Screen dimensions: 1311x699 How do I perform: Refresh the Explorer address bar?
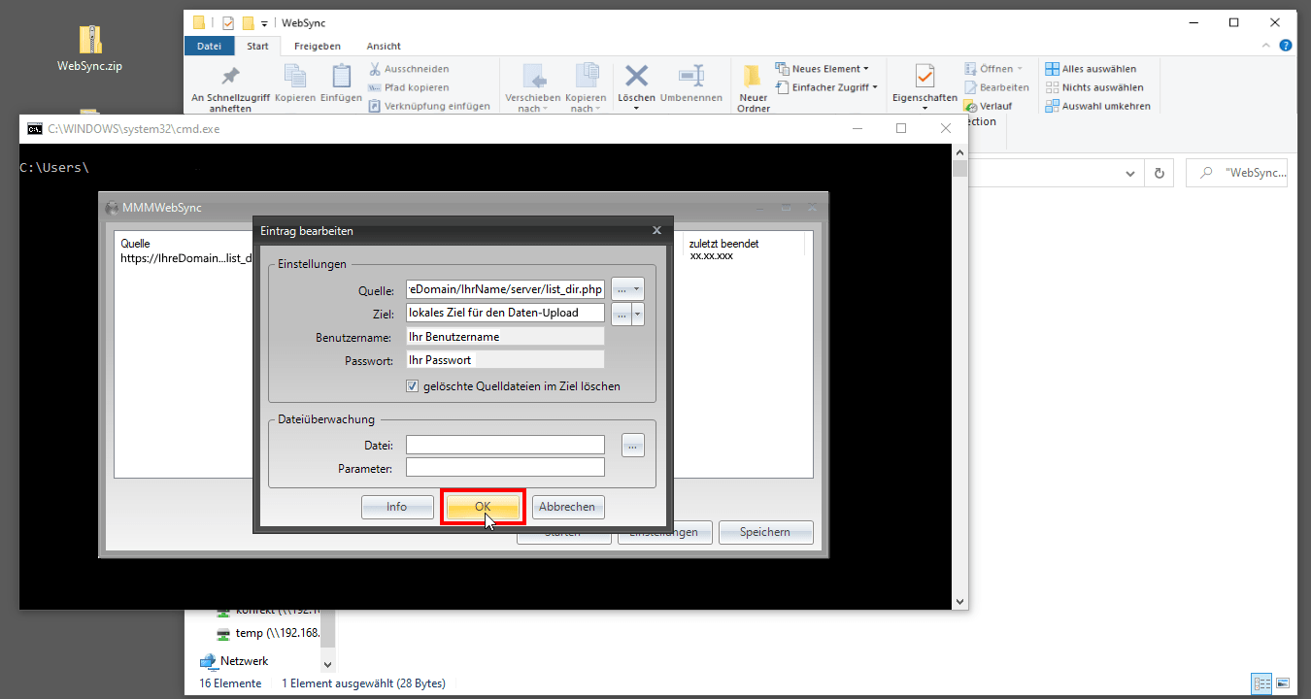[1159, 174]
